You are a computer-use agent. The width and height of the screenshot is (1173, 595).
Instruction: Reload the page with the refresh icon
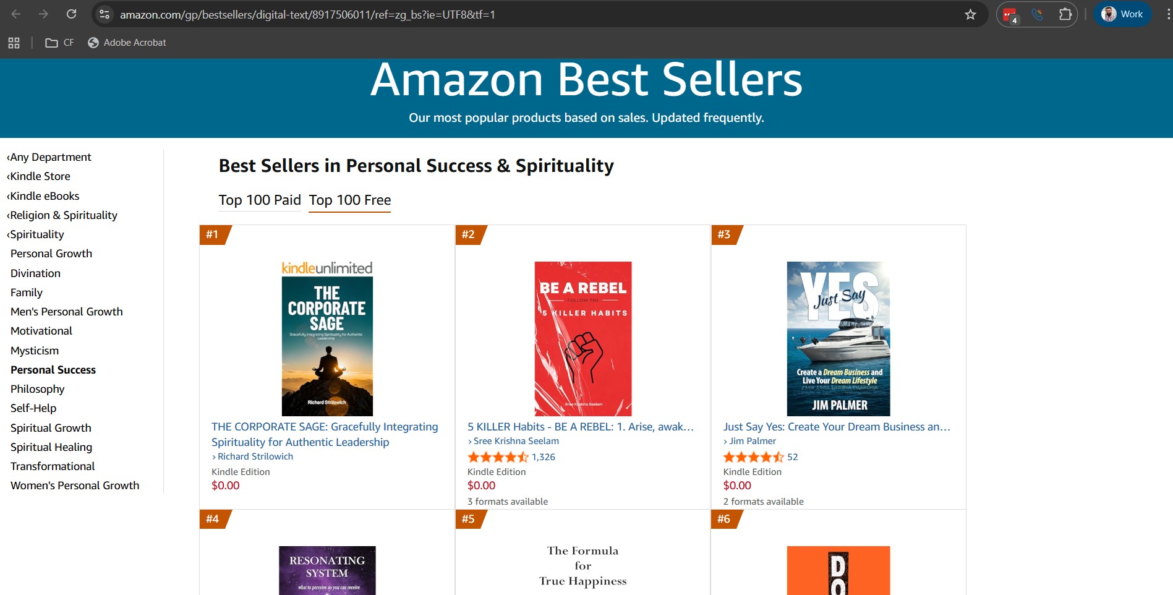(71, 14)
